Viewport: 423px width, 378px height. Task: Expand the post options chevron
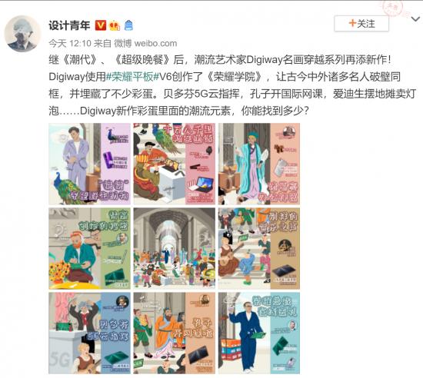pos(416,19)
